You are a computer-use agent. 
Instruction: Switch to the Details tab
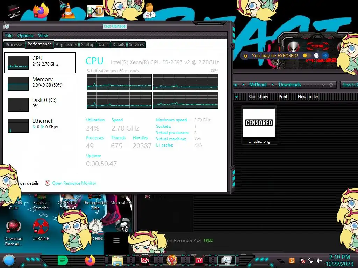point(119,45)
